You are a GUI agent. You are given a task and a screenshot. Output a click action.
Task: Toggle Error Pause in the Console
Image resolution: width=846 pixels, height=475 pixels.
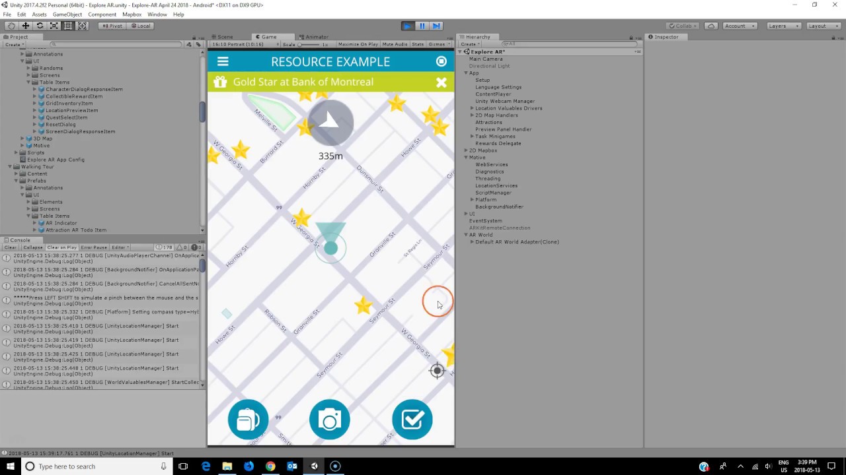[x=95, y=247]
